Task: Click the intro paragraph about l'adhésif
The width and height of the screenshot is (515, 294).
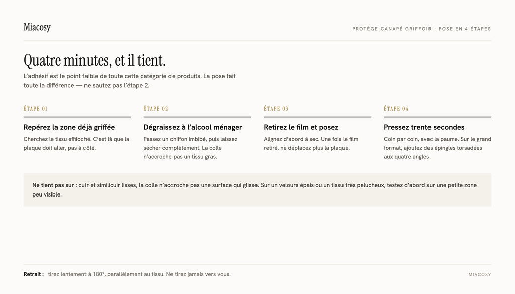Action: point(129,81)
